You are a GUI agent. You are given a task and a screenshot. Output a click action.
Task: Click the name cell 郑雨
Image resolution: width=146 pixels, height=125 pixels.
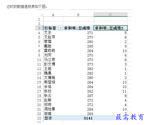click(x=48, y=104)
